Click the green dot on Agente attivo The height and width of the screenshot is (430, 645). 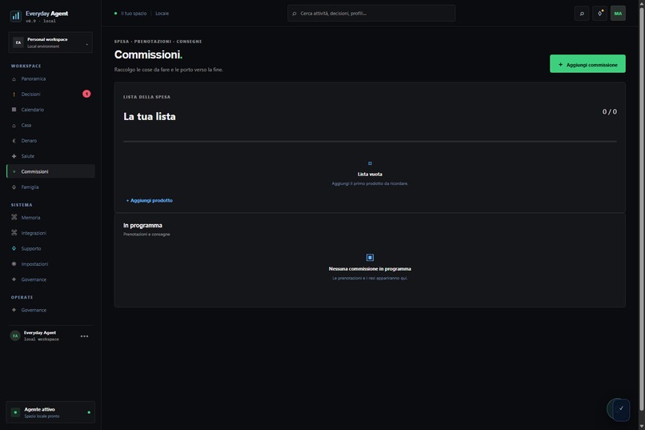[x=89, y=412]
